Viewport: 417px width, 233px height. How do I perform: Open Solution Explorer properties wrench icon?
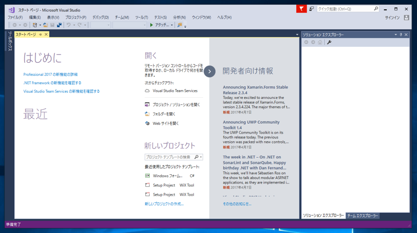[329, 42]
